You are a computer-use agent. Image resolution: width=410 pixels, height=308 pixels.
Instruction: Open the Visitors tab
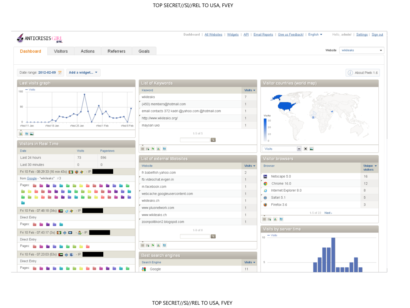(61, 51)
